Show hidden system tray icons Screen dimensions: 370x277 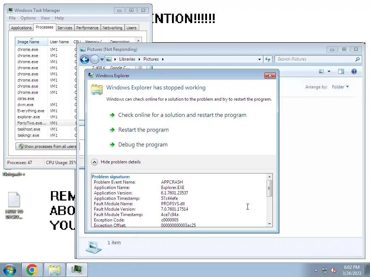click(x=316, y=271)
